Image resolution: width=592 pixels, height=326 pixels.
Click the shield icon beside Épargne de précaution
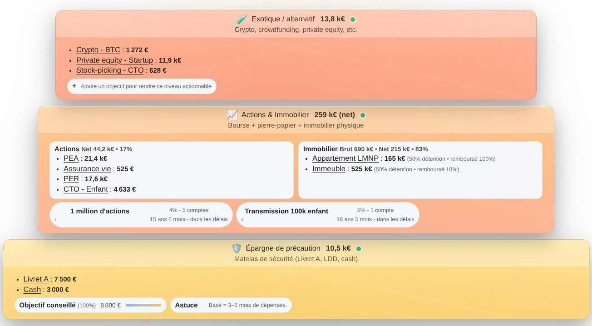237,248
